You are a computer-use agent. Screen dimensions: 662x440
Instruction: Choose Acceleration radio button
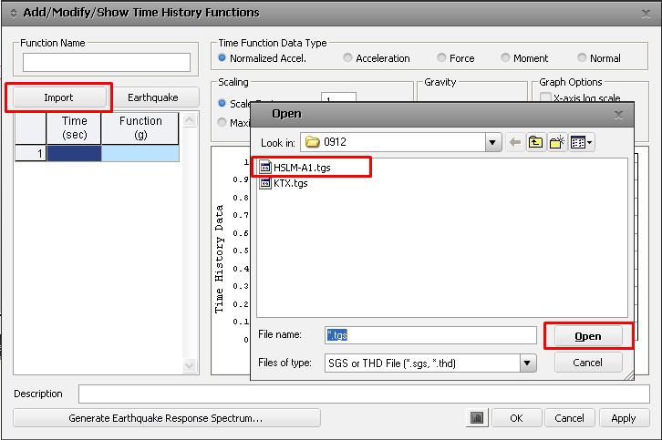[x=348, y=58]
